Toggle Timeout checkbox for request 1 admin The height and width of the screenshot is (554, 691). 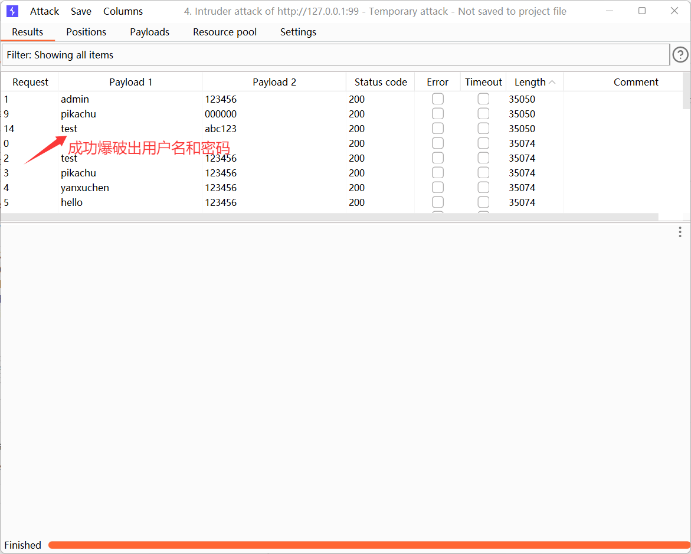tap(483, 99)
